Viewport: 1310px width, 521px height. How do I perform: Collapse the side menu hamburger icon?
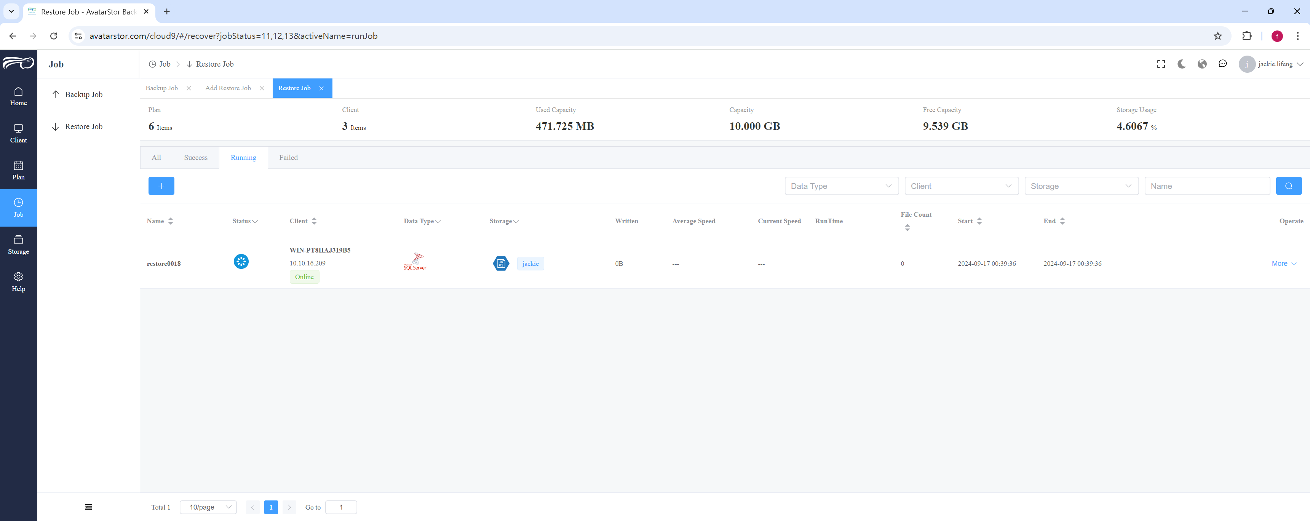coord(88,507)
